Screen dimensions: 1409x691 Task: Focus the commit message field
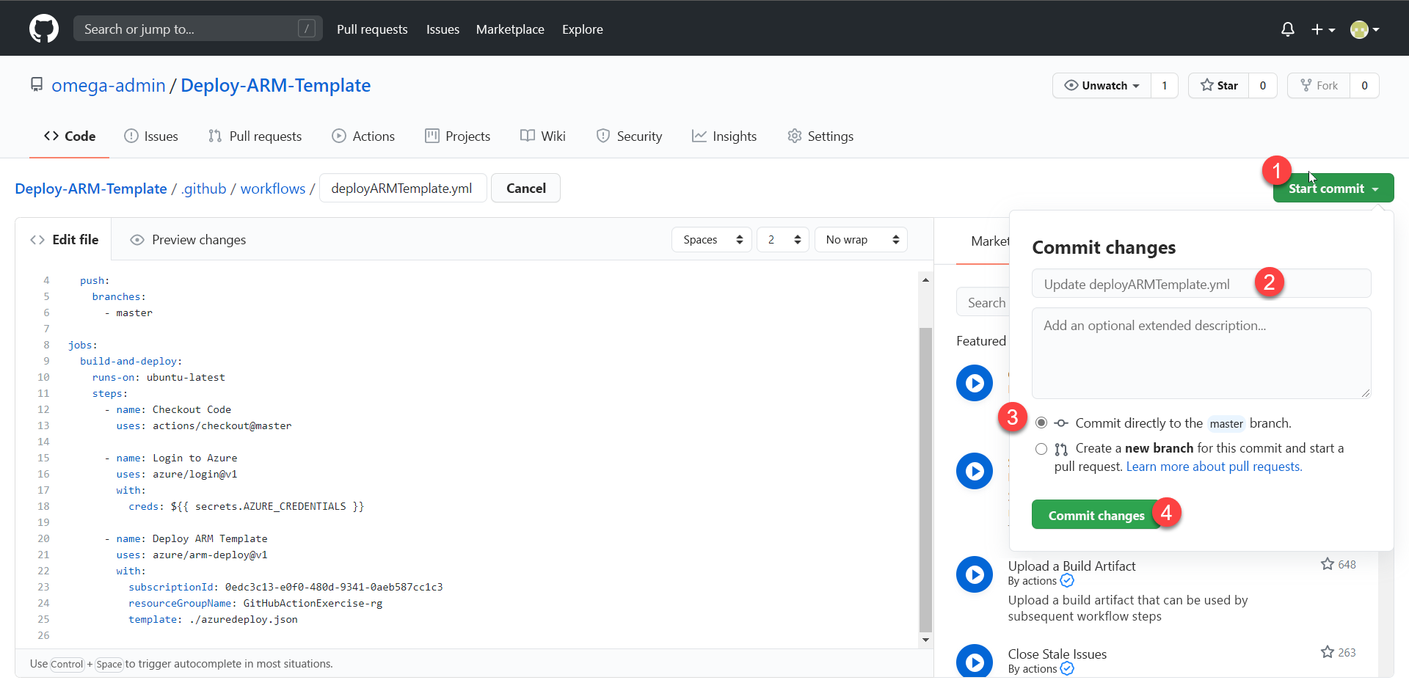(1201, 284)
